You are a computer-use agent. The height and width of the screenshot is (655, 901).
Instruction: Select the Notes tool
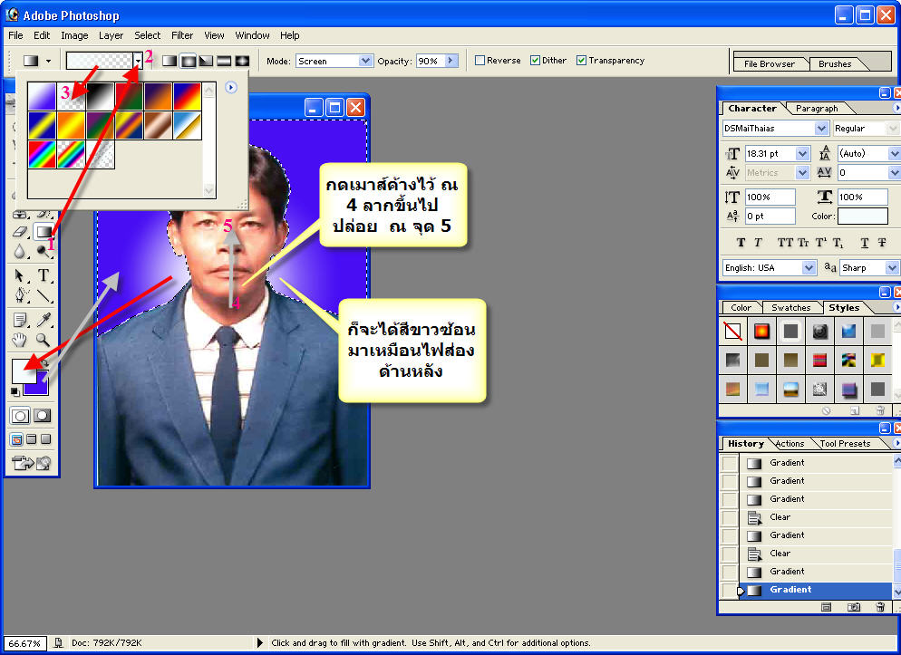pyautogui.click(x=20, y=320)
